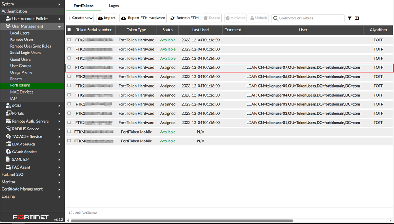Click the Create New plus button

click(80, 18)
